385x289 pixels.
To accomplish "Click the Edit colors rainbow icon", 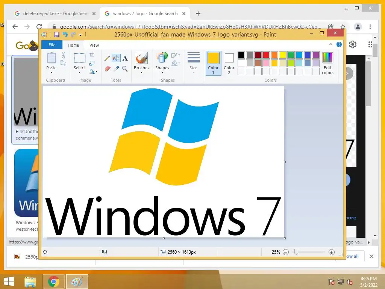I will click(x=327, y=58).
